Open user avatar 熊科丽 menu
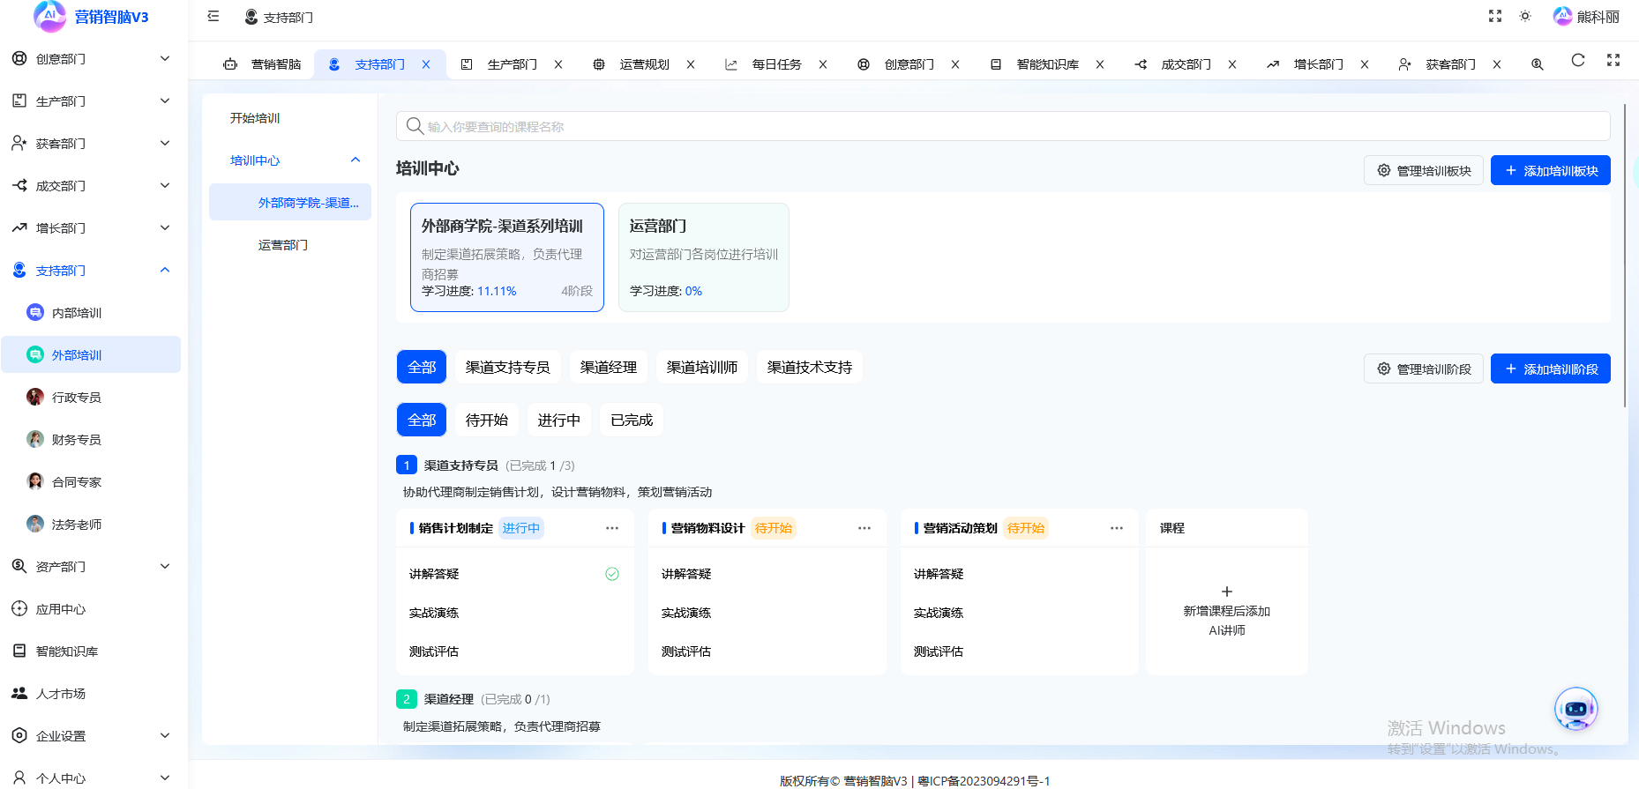This screenshot has width=1639, height=789. (1586, 16)
